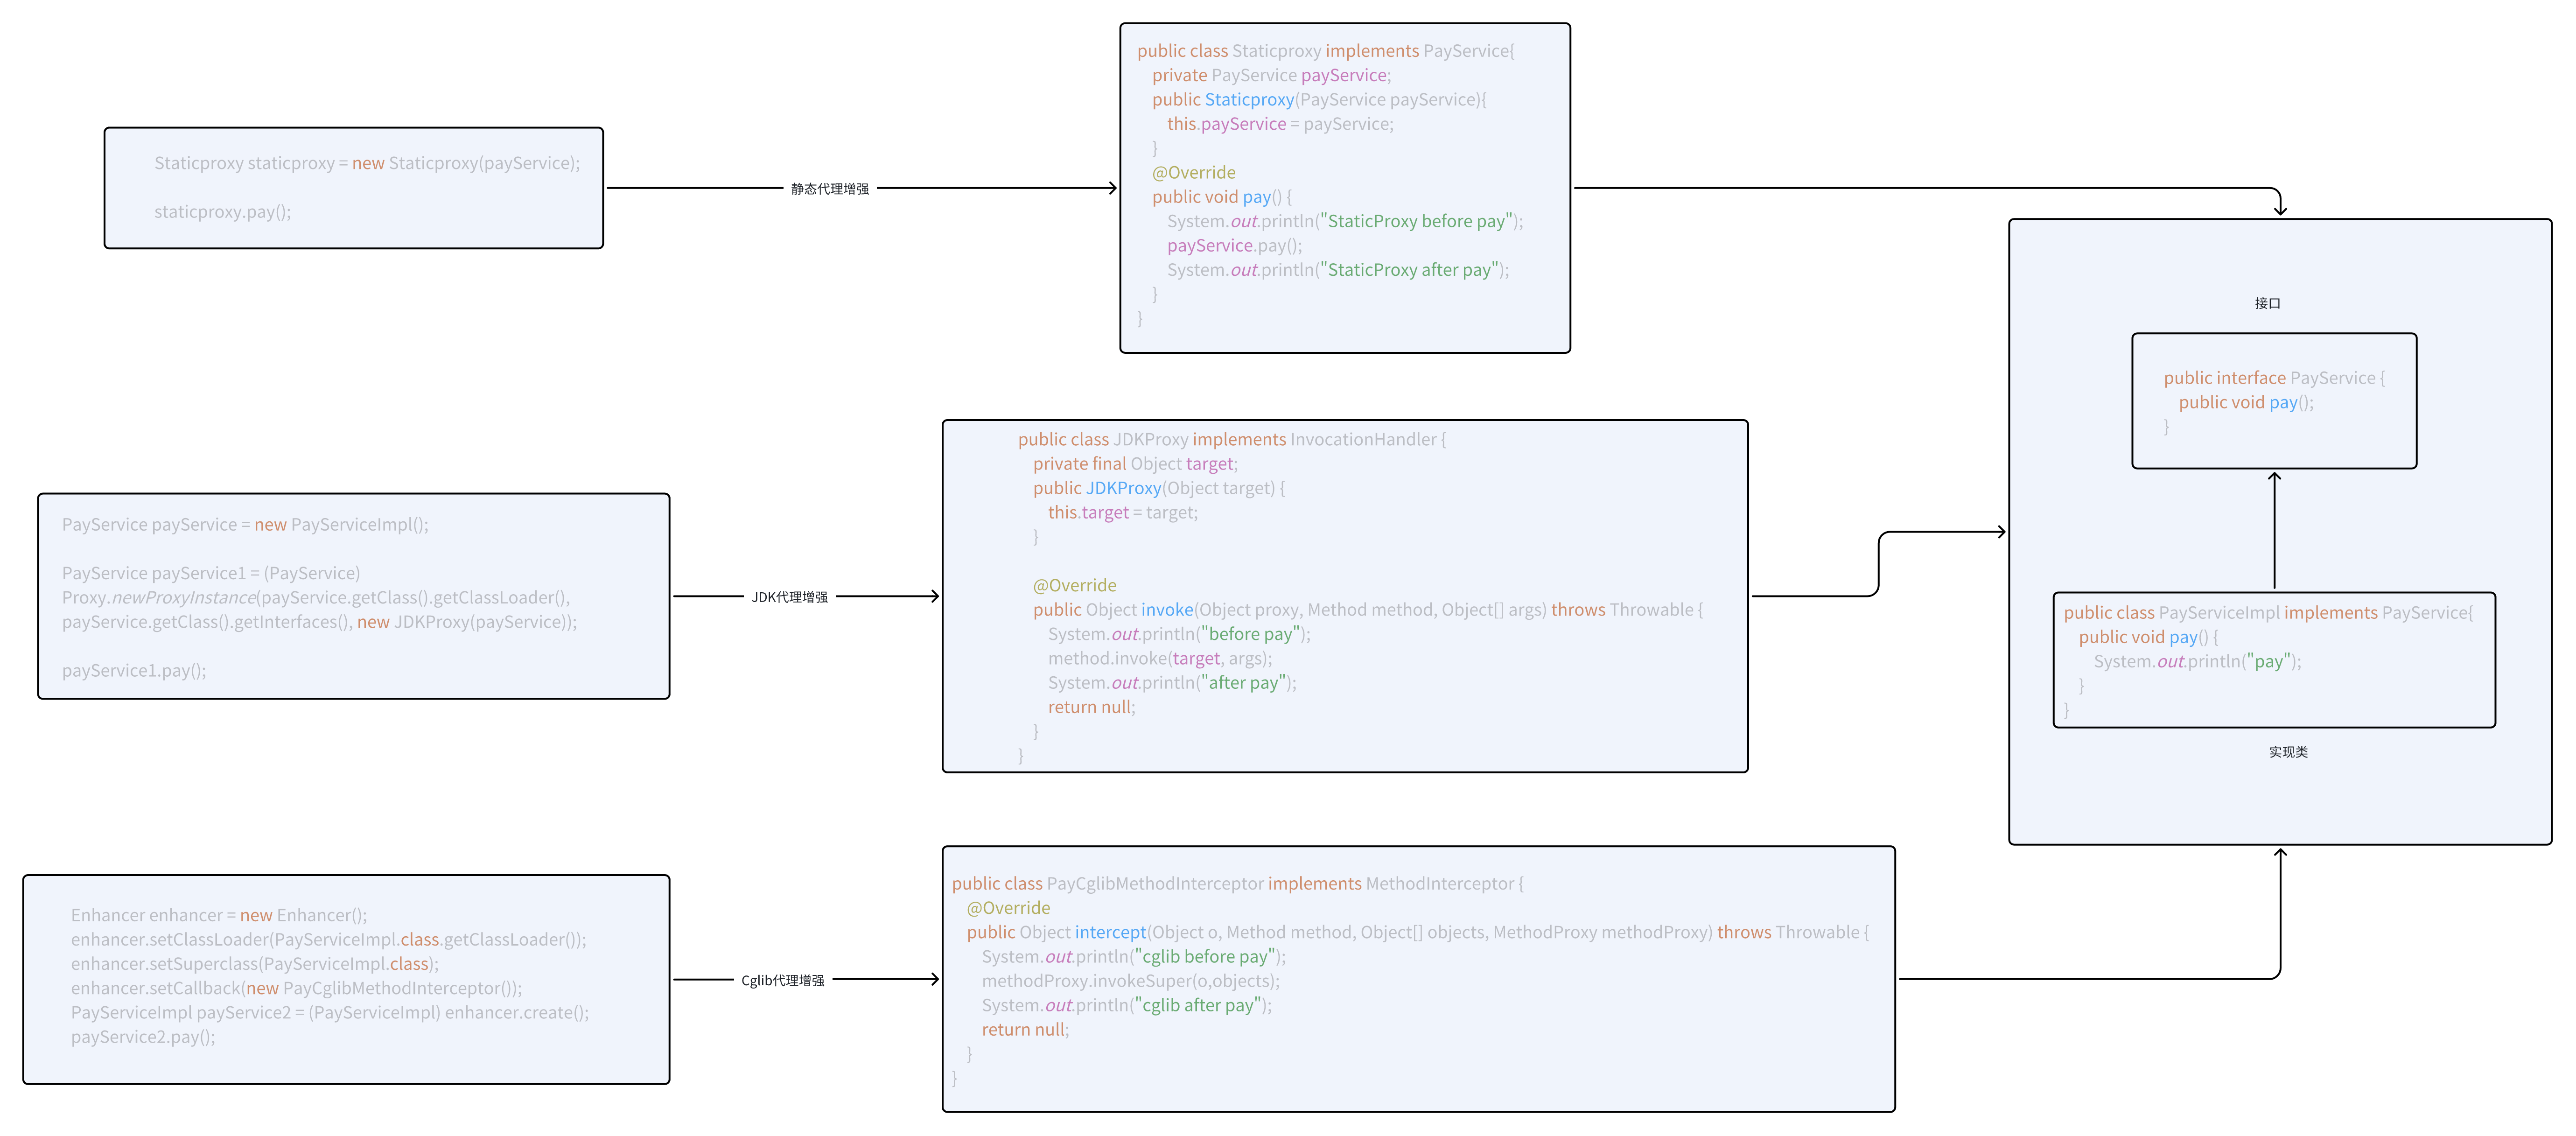Screen dimensions: 2576x1136
Task: Click the 'staticproxy.pay();' line
Action: (223, 212)
